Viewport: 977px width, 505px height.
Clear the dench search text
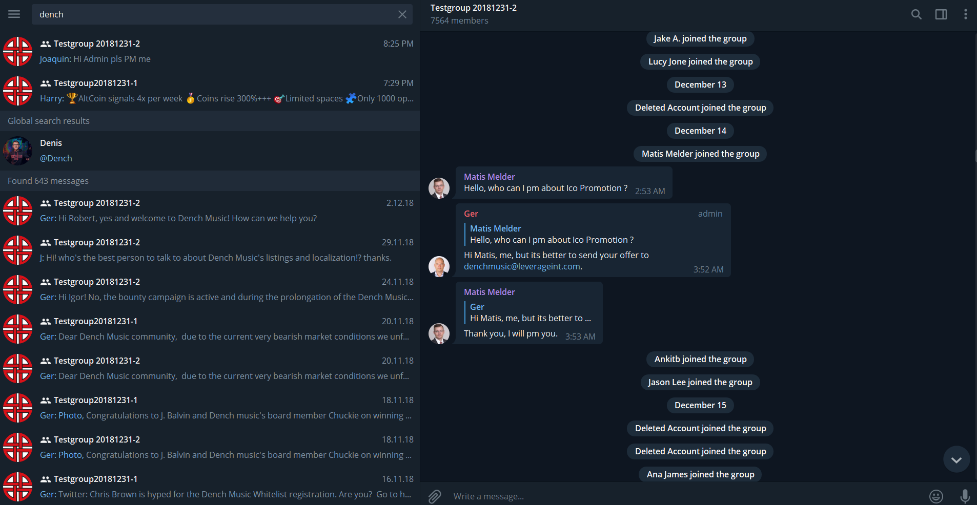click(x=402, y=14)
